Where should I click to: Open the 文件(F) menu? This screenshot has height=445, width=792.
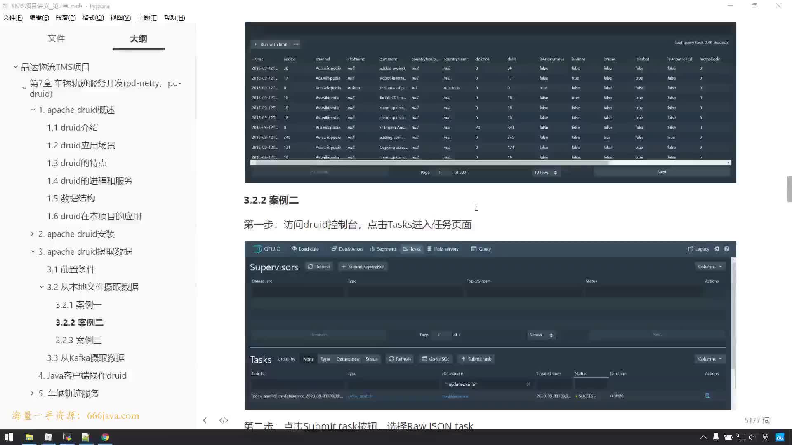click(x=13, y=18)
